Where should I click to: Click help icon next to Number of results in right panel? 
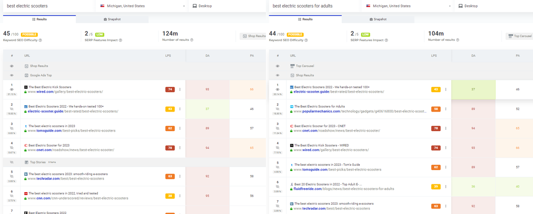[x=457, y=40]
